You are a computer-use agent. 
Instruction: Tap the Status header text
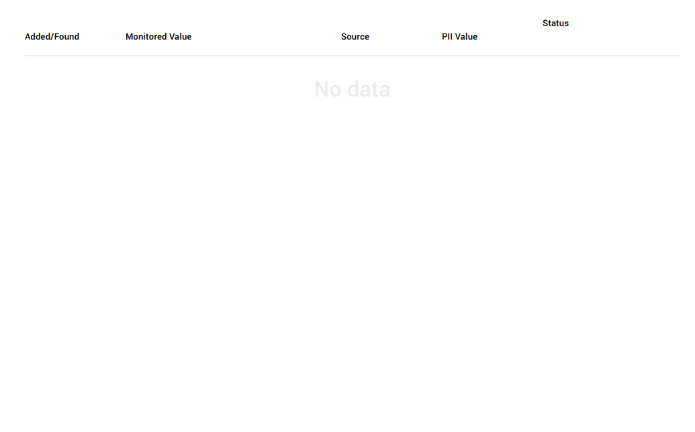point(555,23)
